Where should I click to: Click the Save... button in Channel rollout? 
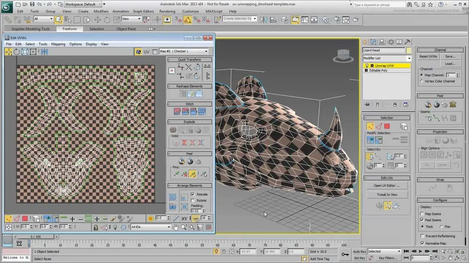(450, 57)
